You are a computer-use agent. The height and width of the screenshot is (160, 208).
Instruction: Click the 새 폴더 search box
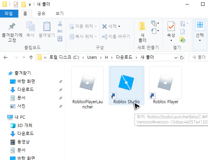[198, 57]
